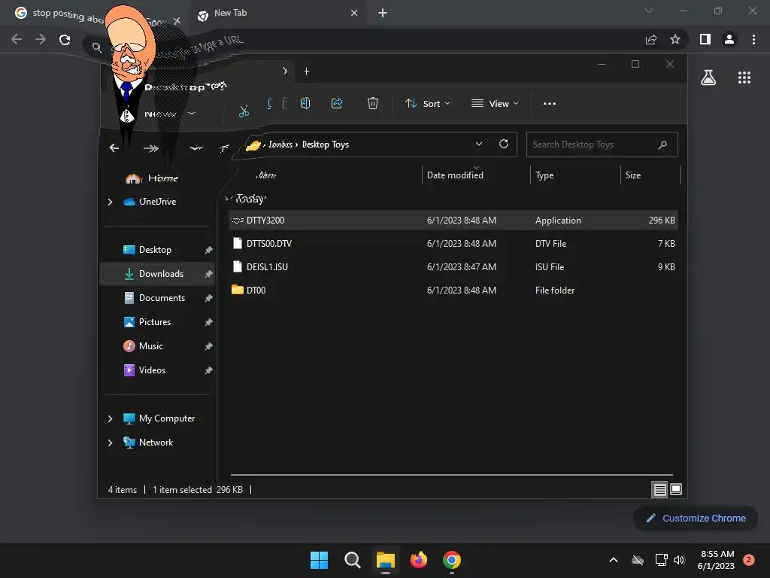Select the DT00 folder
This screenshot has height=578, width=770.
[x=453, y=290]
